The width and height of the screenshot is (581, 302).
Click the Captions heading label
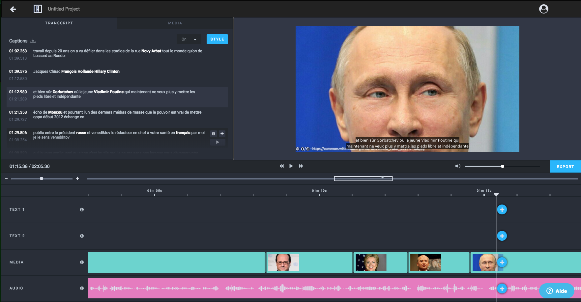pyautogui.click(x=18, y=41)
